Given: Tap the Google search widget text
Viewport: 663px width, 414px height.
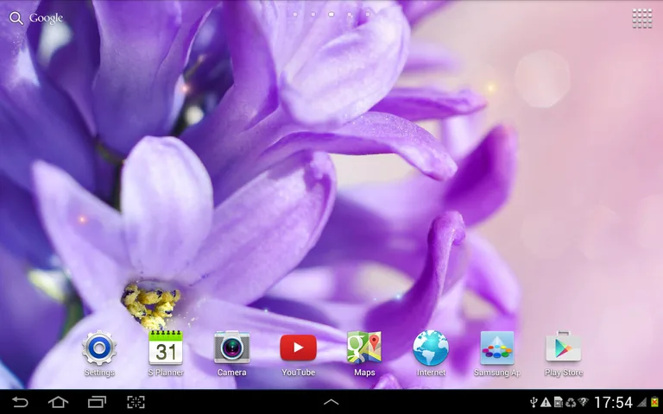Looking at the screenshot, I should click(46, 18).
